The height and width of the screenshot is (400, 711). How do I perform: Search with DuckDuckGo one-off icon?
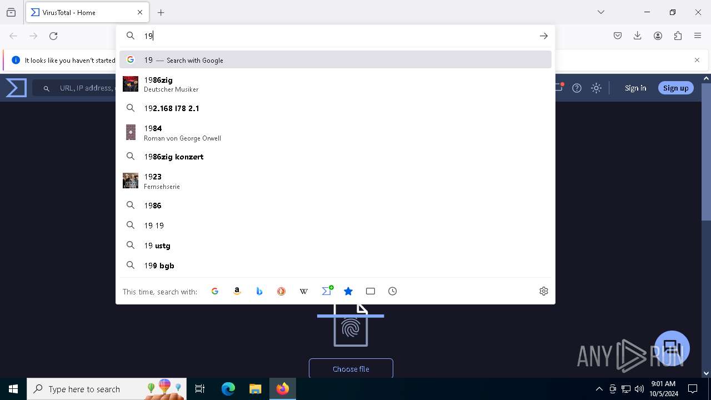pyautogui.click(x=282, y=291)
